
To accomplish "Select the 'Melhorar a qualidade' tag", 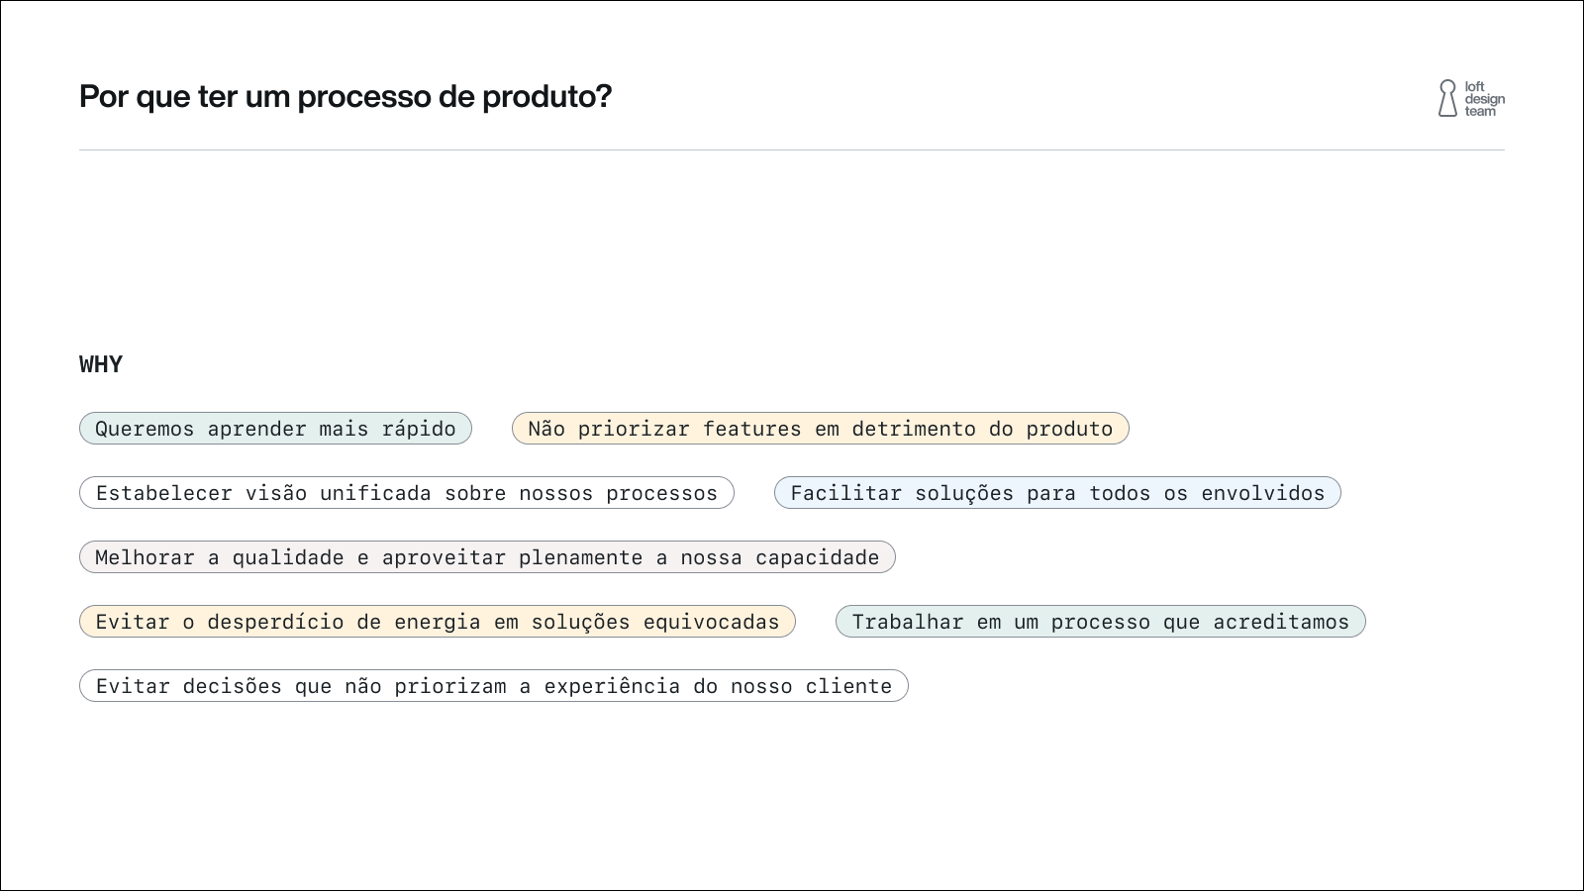I will click(486, 557).
